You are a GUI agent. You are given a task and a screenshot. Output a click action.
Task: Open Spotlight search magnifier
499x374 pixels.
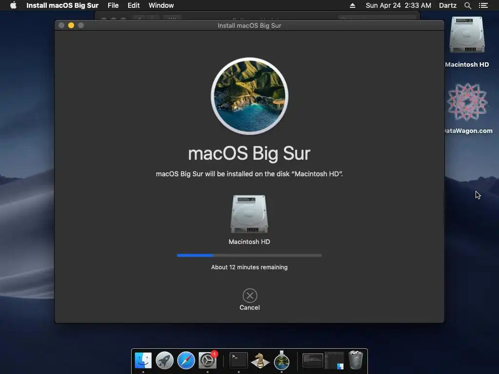[x=467, y=5]
